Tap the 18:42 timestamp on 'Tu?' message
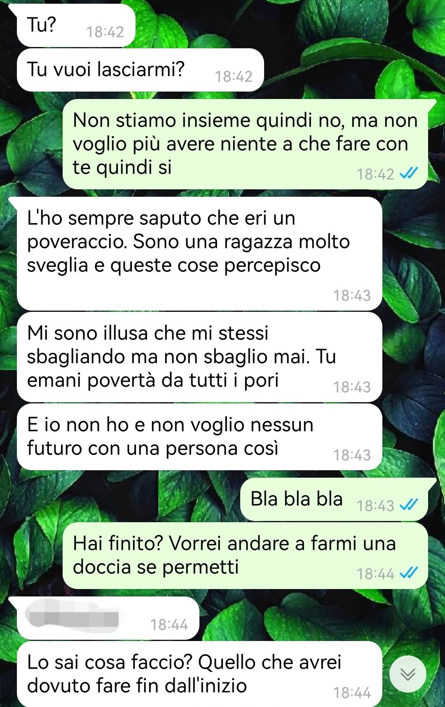 point(105,32)
